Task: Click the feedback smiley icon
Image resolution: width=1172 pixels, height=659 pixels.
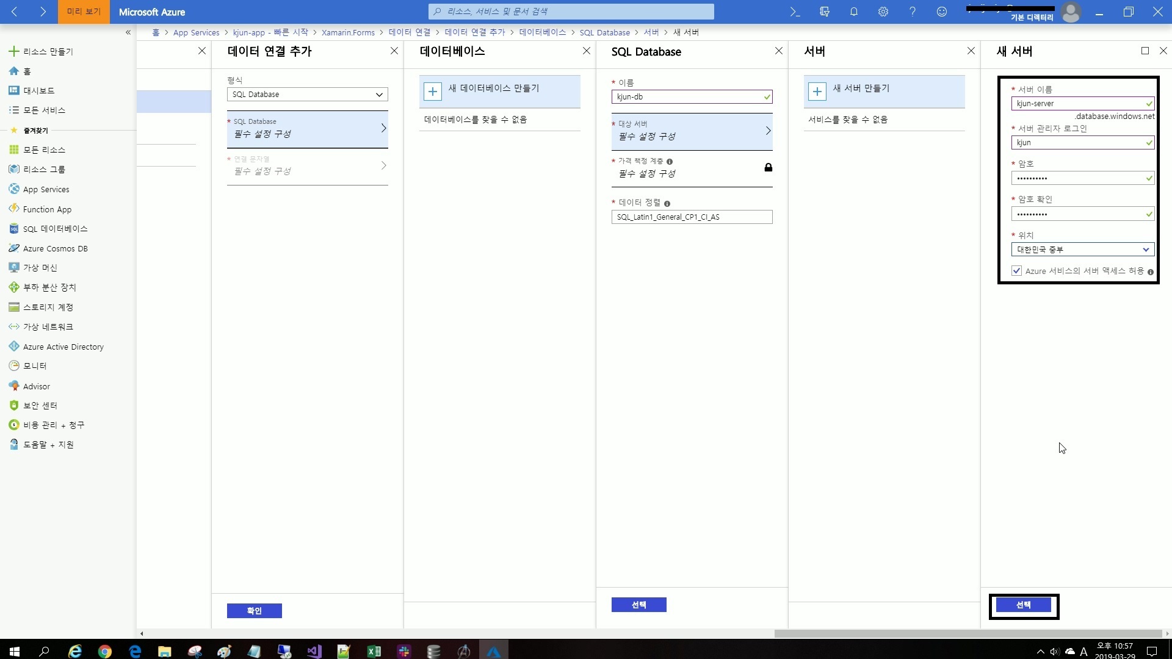Action: (941, 12)
